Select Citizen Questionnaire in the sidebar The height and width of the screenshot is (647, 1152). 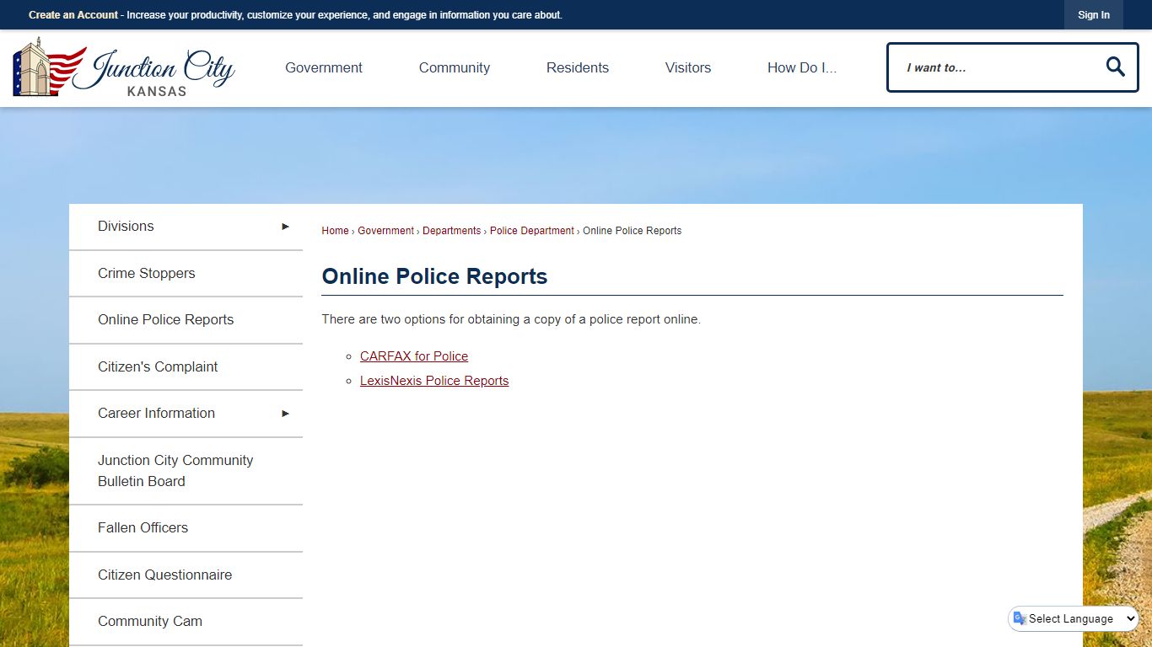[x=186, y=575]
